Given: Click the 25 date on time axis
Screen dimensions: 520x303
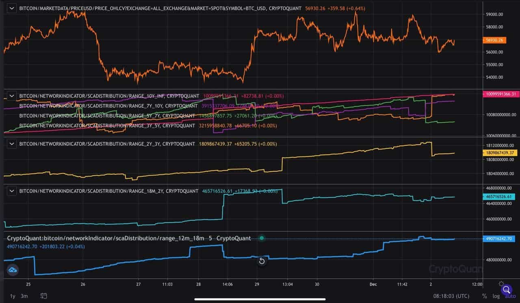Looking at the screenshot, I should tap(28, 284).
